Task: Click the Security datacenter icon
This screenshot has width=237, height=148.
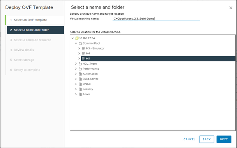Action: click(x=80, y=89)
